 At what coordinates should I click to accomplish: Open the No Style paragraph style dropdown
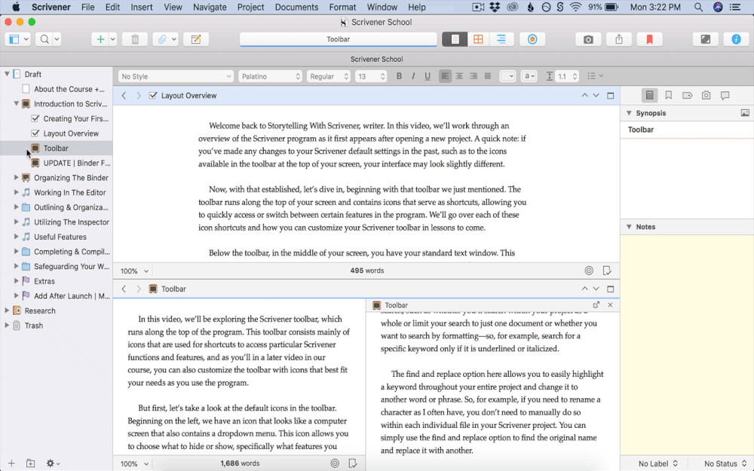[176, 76]
